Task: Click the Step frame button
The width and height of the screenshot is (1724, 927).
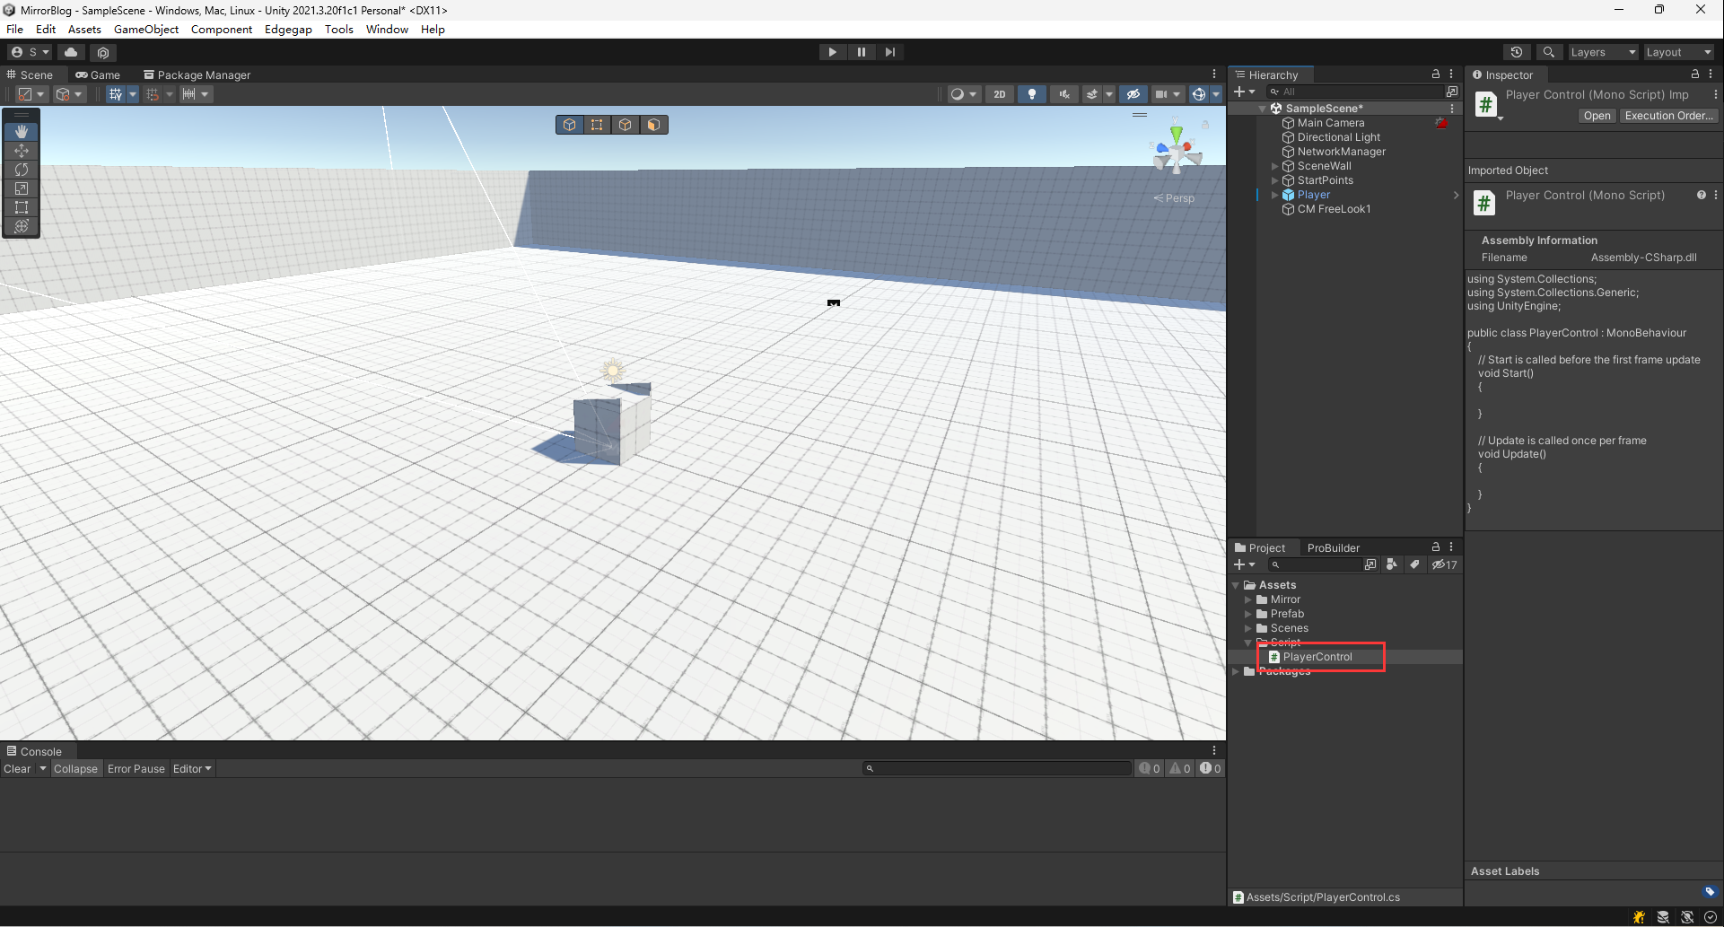Action: [x=890, y=52]
